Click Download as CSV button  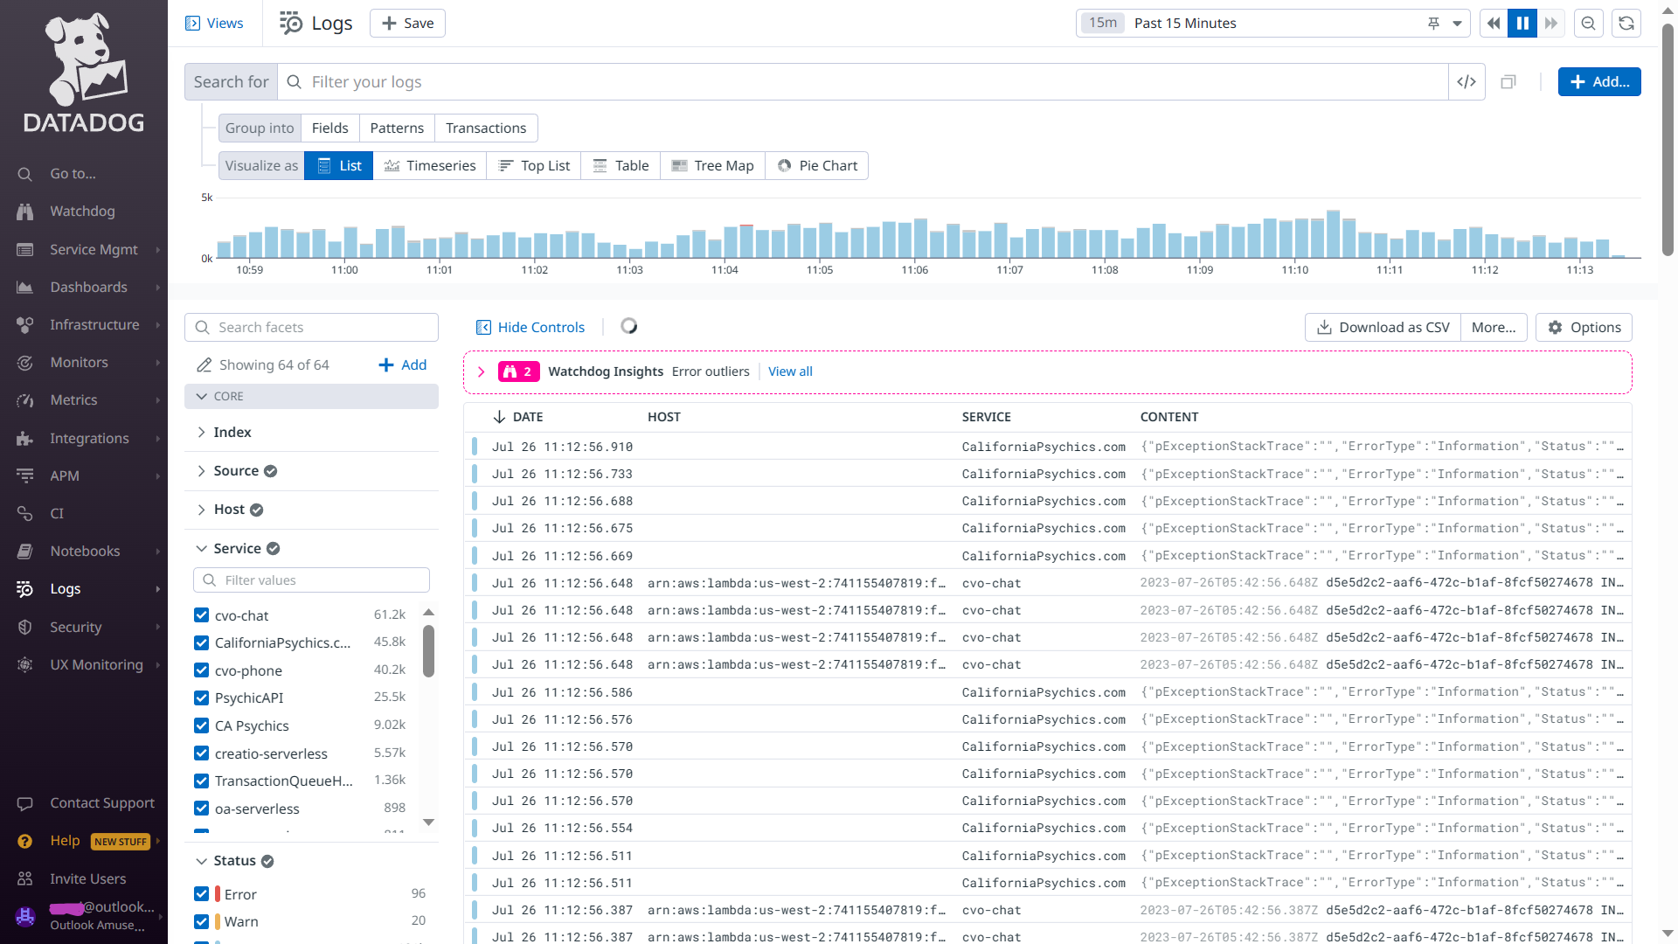pyautogui.click(x=1383, y=328)
